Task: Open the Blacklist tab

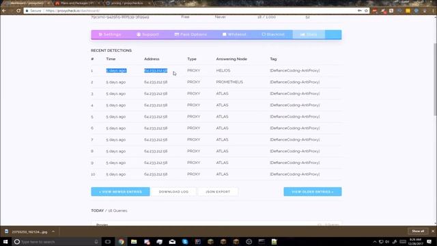Action: tap(273, 35)
